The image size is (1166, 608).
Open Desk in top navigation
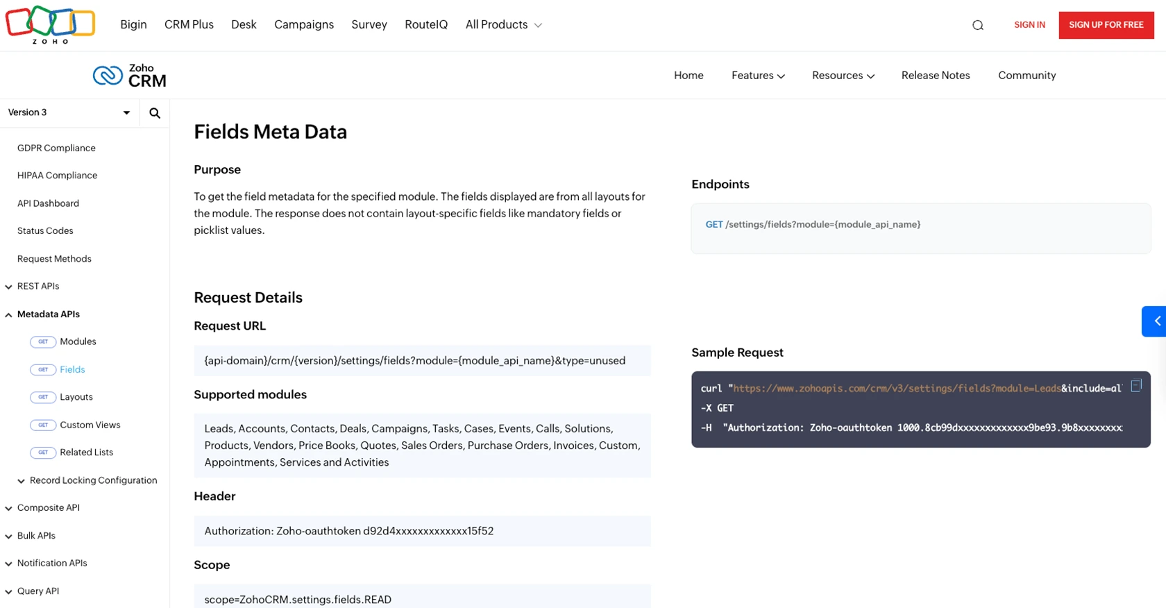[244, 24]
